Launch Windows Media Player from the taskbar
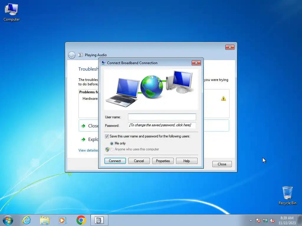302x226 pixels. click(62, 220)
